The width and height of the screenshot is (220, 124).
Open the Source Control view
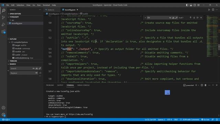coord(3,18)
